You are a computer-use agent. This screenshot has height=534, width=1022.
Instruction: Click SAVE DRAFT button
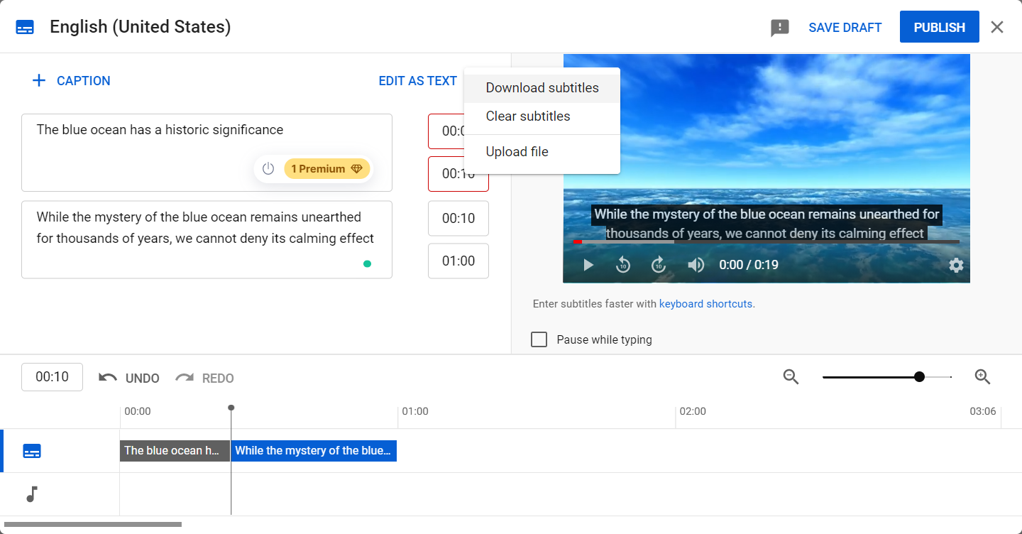[845, 28]
